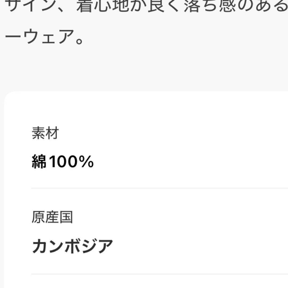
Task: Select the カンボジア country value
Action: (x=72, y=246)
